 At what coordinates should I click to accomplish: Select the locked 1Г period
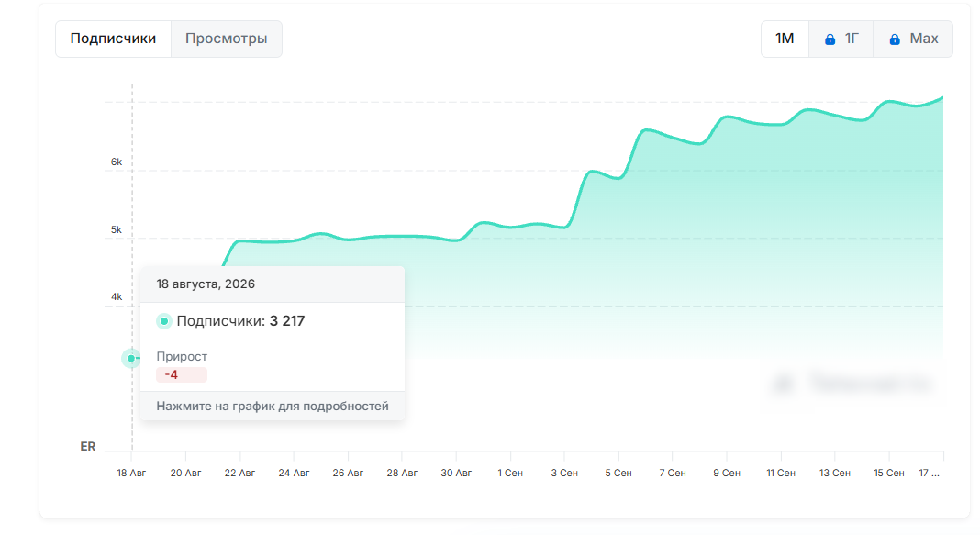[x=841, y=39]
